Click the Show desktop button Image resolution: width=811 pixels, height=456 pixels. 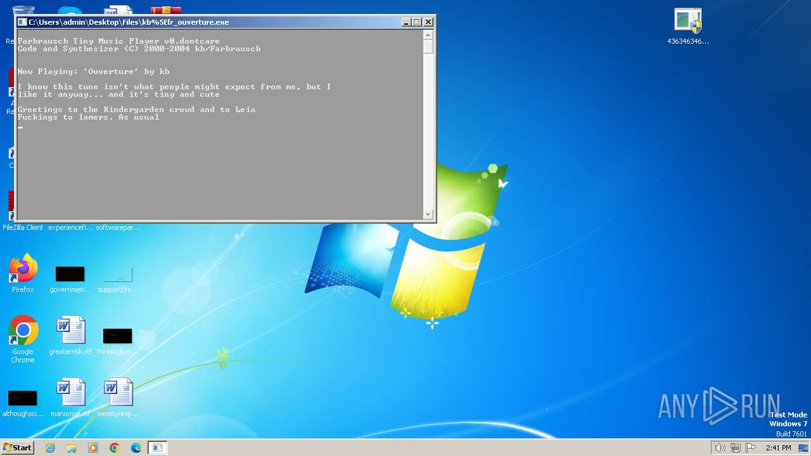pyautogui.click(x=804, y=448)
